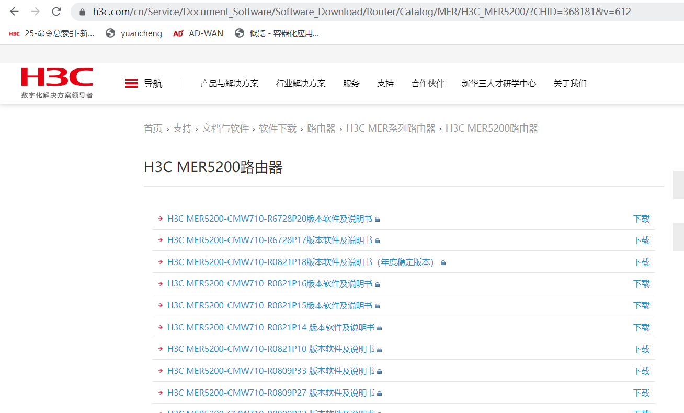This screenshot has height=413, width=684.
Task: Click the red arrow bullet before R0821P18
Action: (161, 262)
